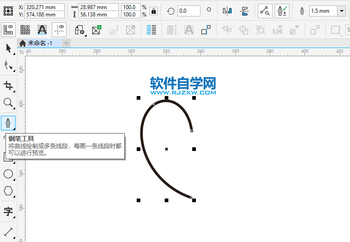Open outline width dropdown 1.5 mm
The width and height of the screenshot is (350, 242).
(x=342, y=11)
